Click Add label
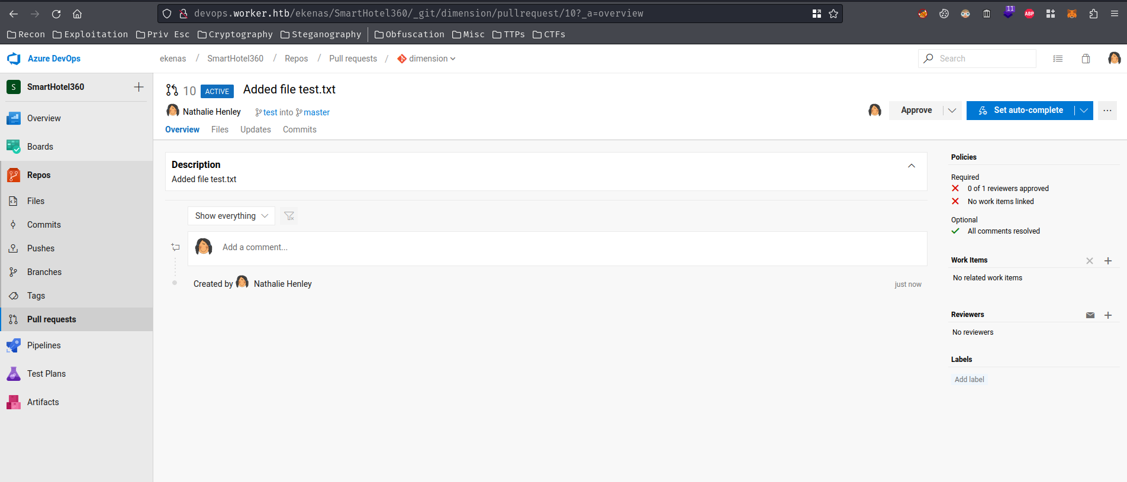 click(x=969, y=380)
